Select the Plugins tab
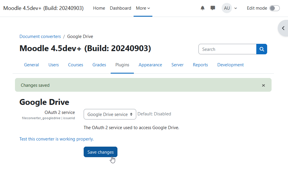This screenshot has width=288, height=170. (122, 65)
